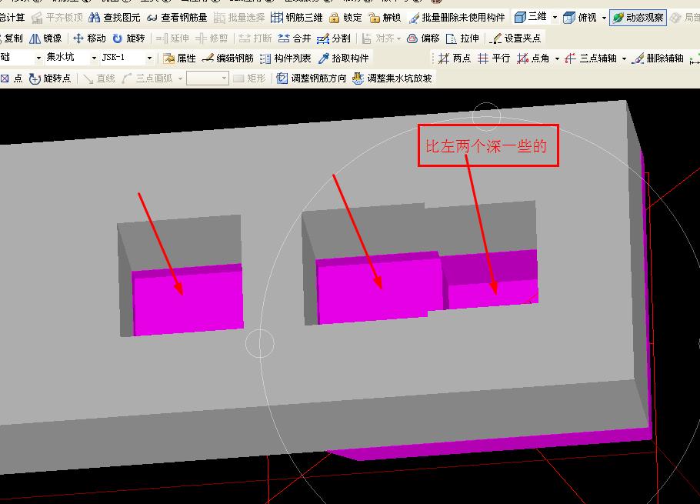Click 拾取构件 eyedropper tool
Image resolution: width=700 pixels, height=504 pixels.
(343, 58)
